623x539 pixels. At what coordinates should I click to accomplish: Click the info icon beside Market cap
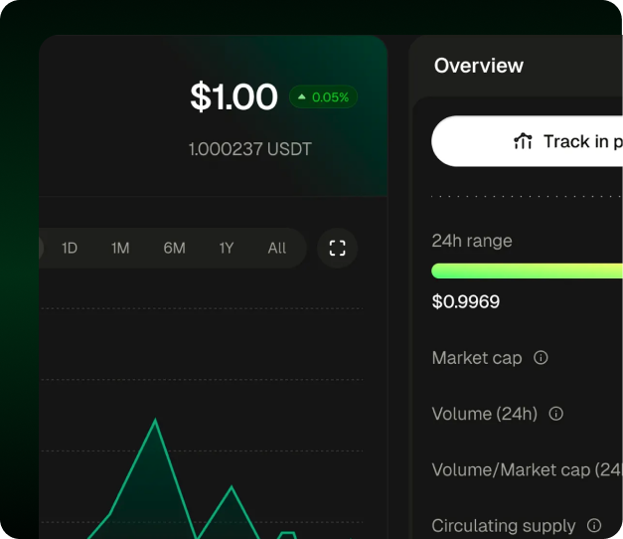coord(541,357)
